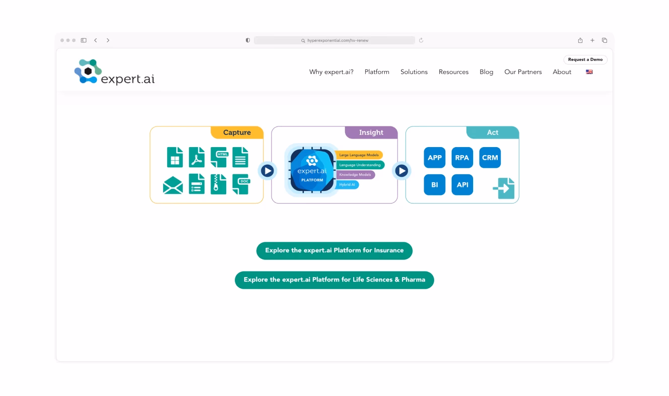Select the PDF file icon in Capture
Viewport: 669px width, 396px height.
[196, 157]
